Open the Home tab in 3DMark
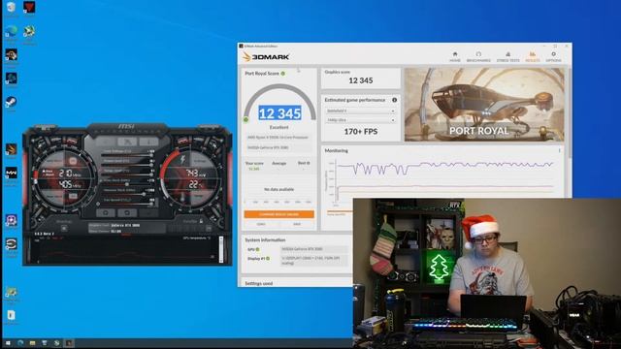The height and width of the screenshot is (349, 621). pyautogui.click(x=455, y=57)
